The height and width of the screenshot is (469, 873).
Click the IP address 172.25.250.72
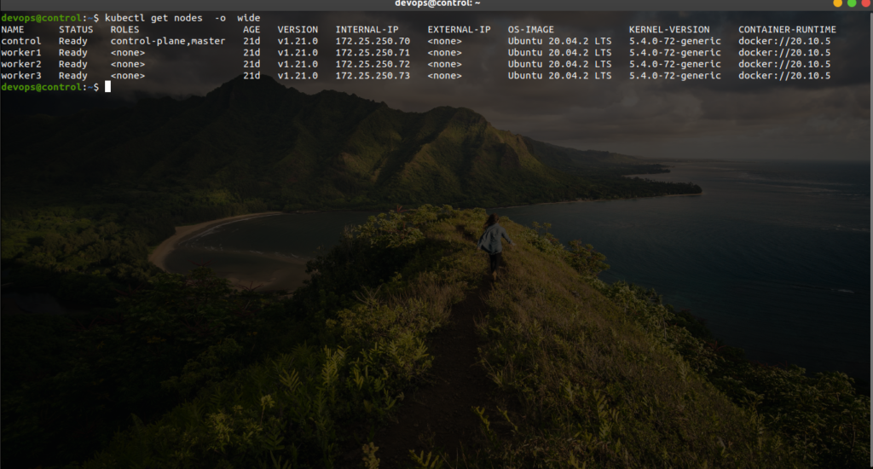coord(373,64)
